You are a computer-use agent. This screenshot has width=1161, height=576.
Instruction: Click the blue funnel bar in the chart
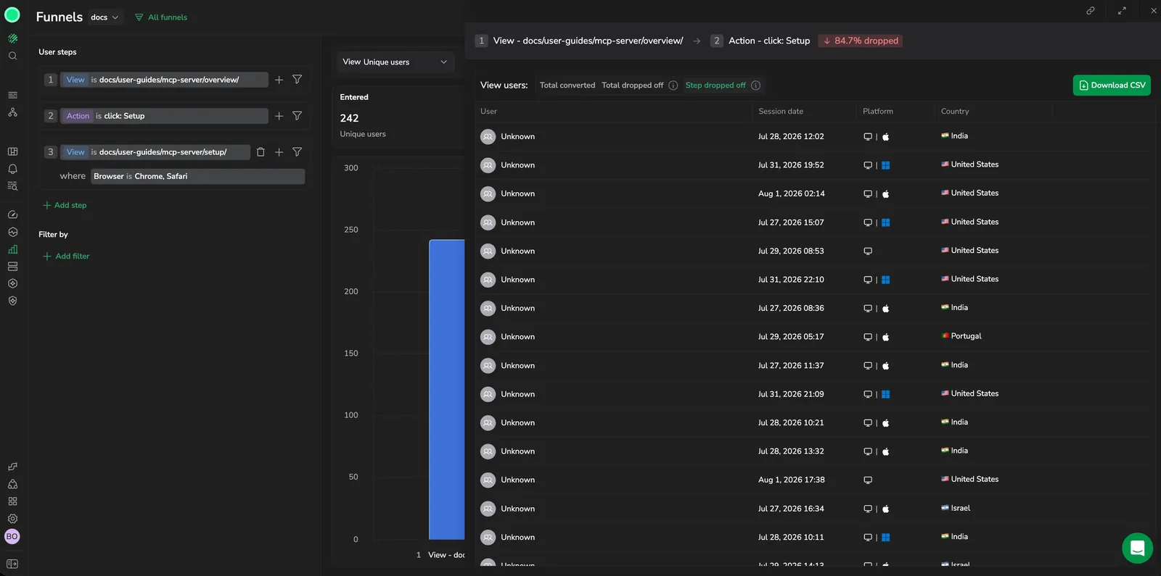pyautogui.click(x=446, y=390)
